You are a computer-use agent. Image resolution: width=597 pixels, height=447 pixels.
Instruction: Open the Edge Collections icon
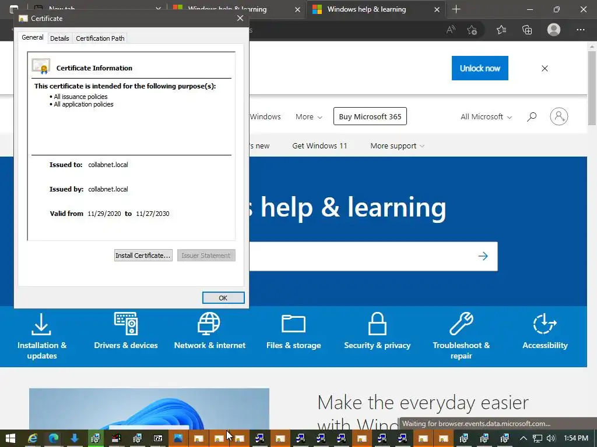[527, 30]
